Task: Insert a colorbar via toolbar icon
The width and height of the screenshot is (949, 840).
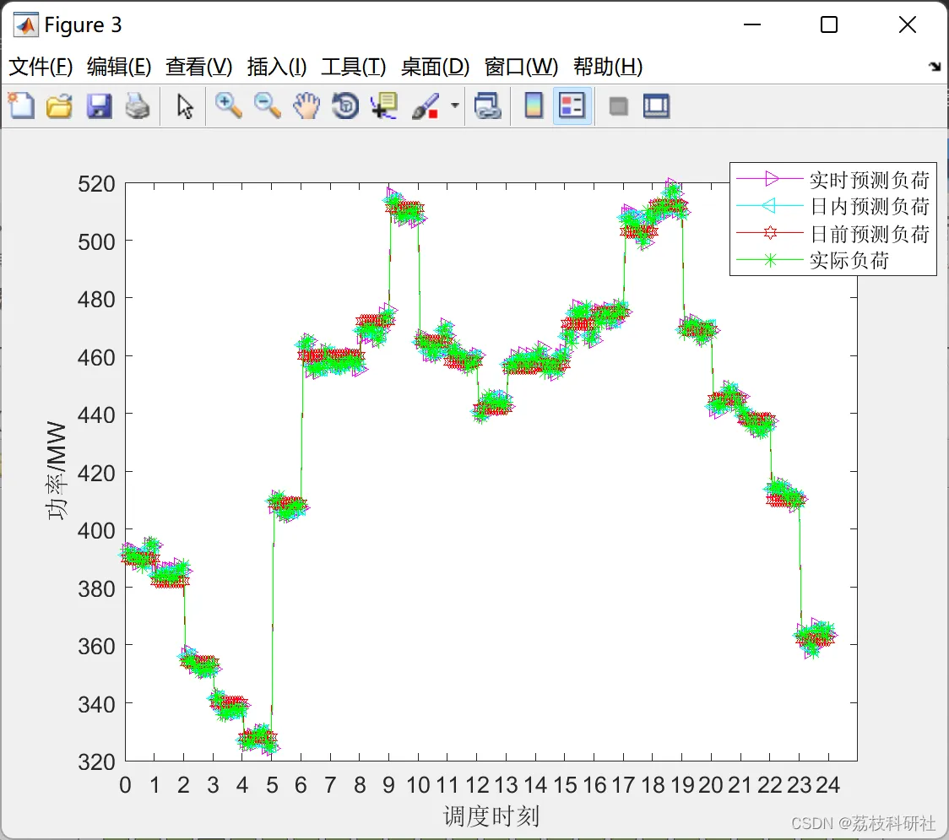Action: coord(534,106)
